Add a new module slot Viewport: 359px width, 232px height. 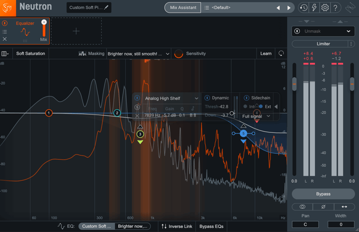76,31
